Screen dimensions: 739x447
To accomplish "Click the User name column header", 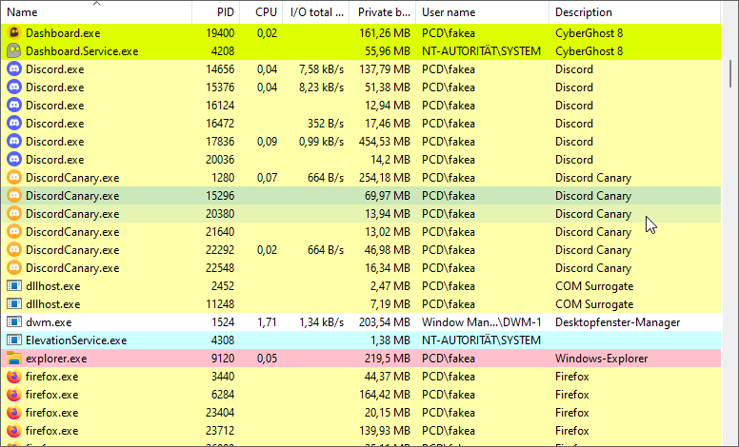I will (482, 12).
